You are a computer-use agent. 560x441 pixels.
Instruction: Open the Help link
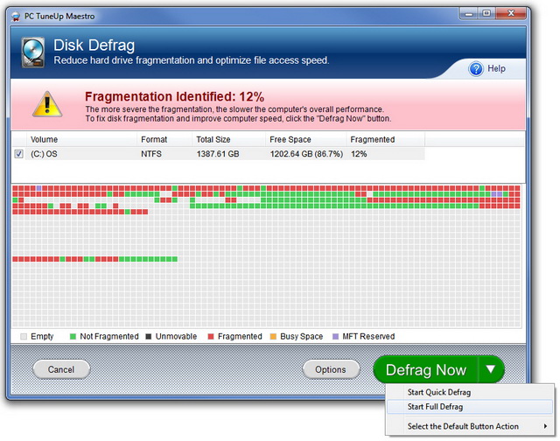(x=496, y=68)
